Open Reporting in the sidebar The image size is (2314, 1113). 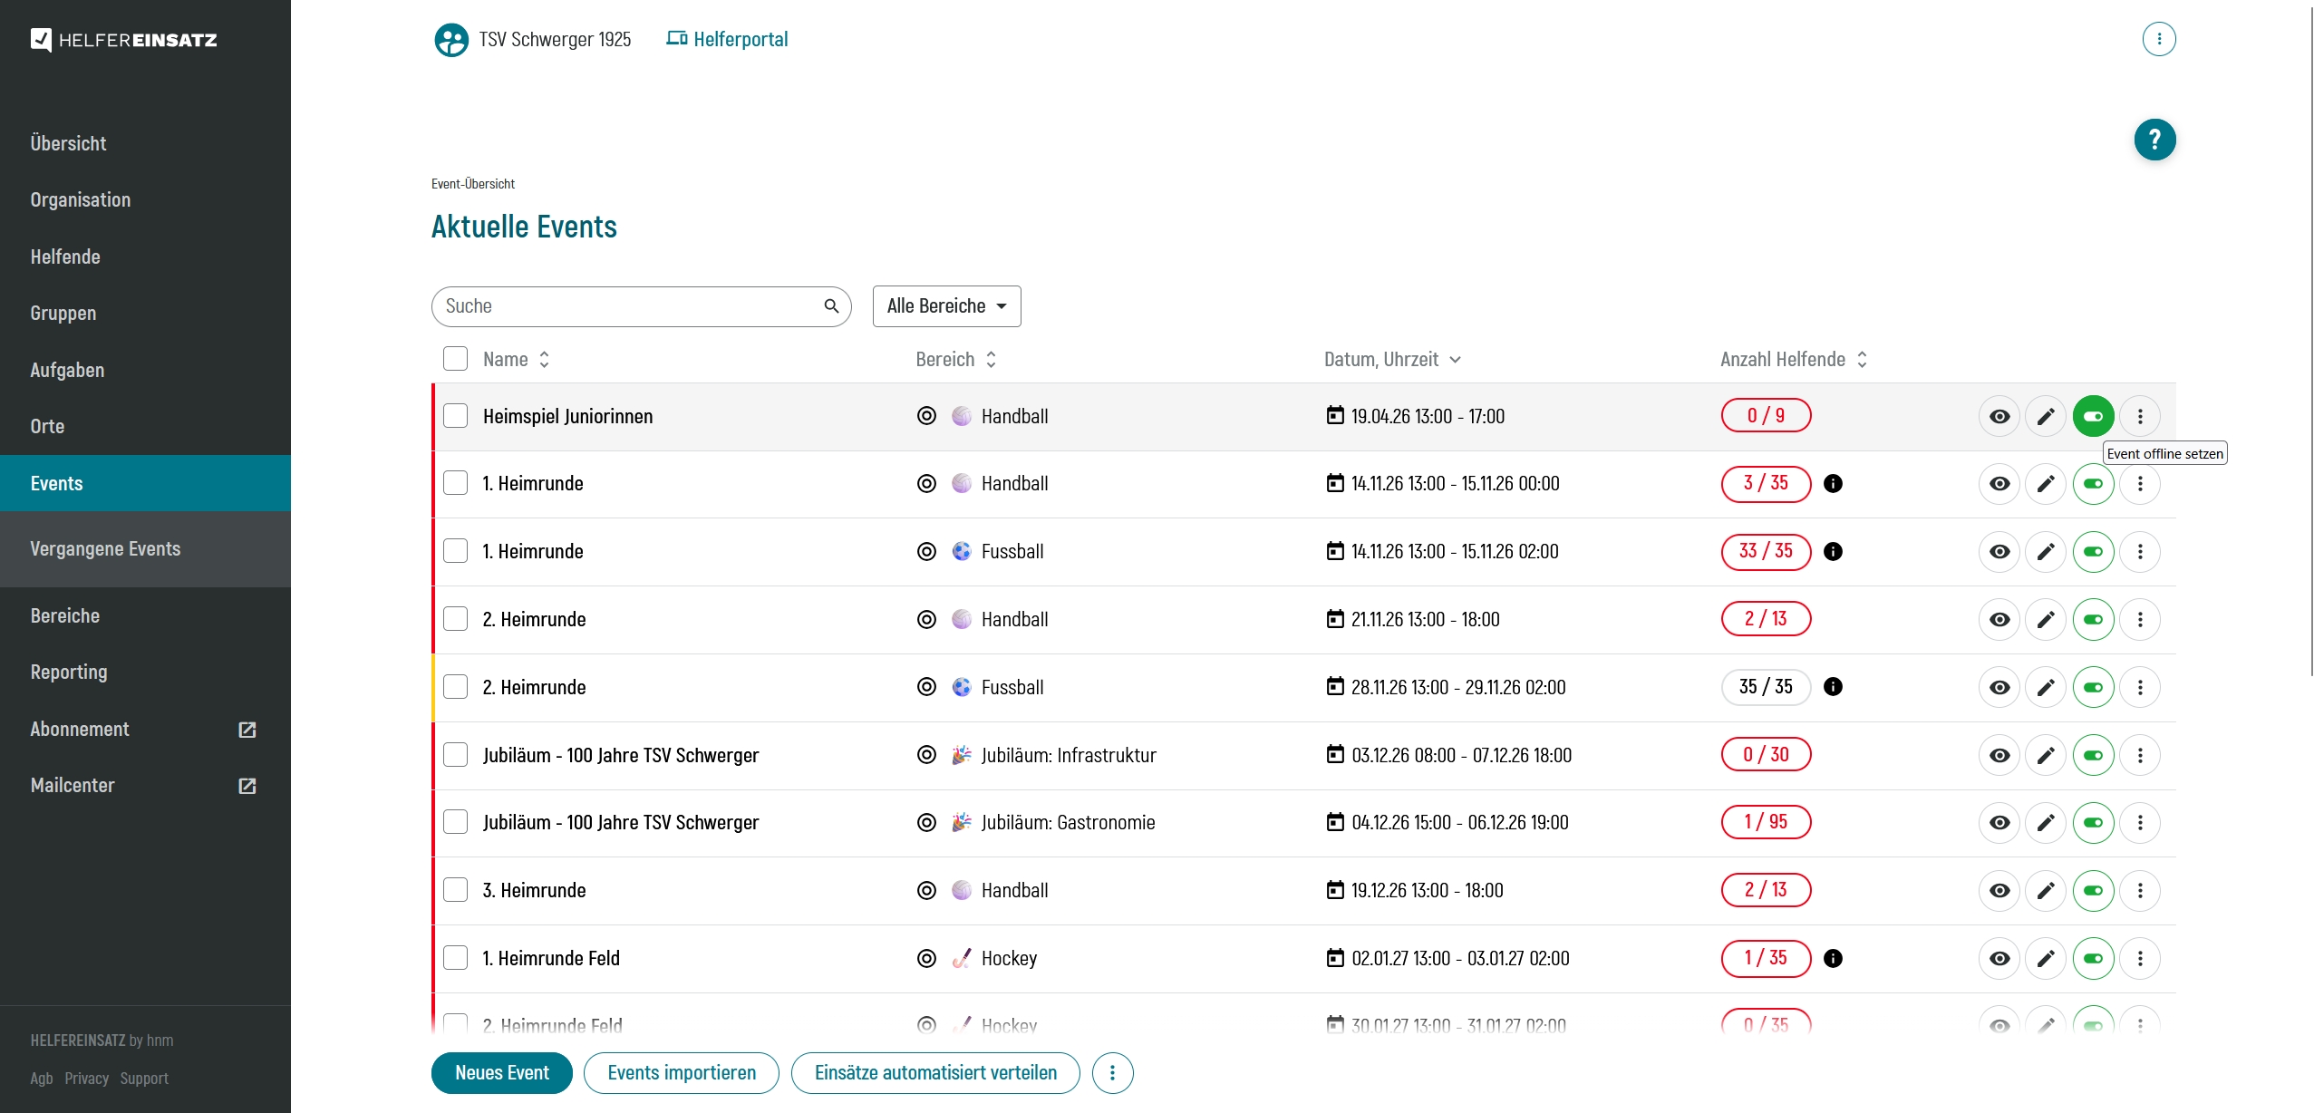click(69, 672)
